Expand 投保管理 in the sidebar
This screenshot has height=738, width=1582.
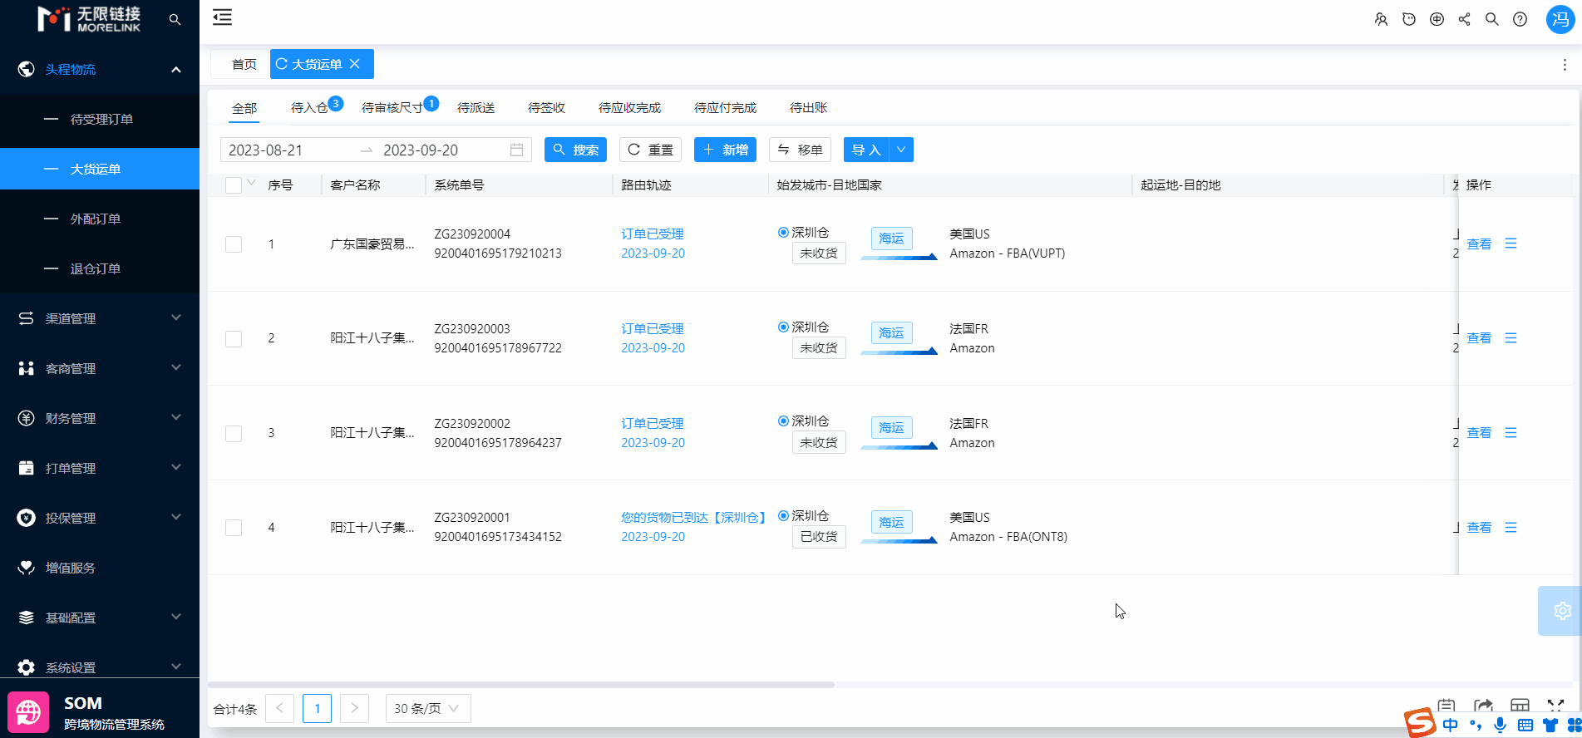point(100,518)
